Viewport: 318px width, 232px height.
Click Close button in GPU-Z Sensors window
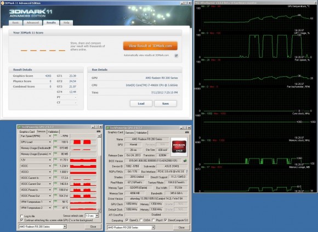[93, 227]
